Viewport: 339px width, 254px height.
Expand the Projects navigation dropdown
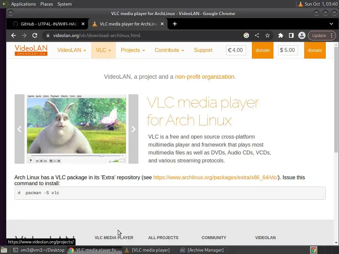coord(133,50)
